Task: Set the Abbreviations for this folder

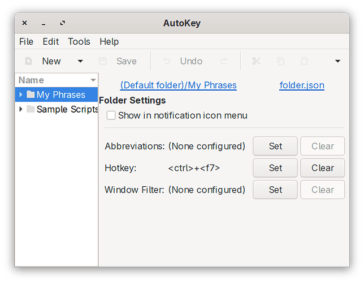Action: coord(275,146)
